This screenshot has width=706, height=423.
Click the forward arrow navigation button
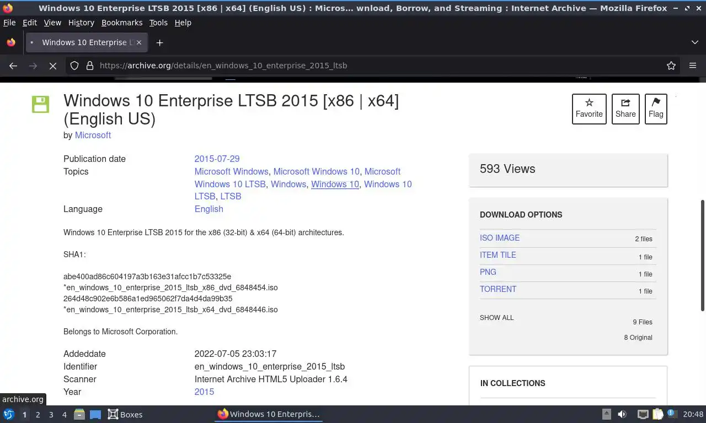click(x=33, y=66)
